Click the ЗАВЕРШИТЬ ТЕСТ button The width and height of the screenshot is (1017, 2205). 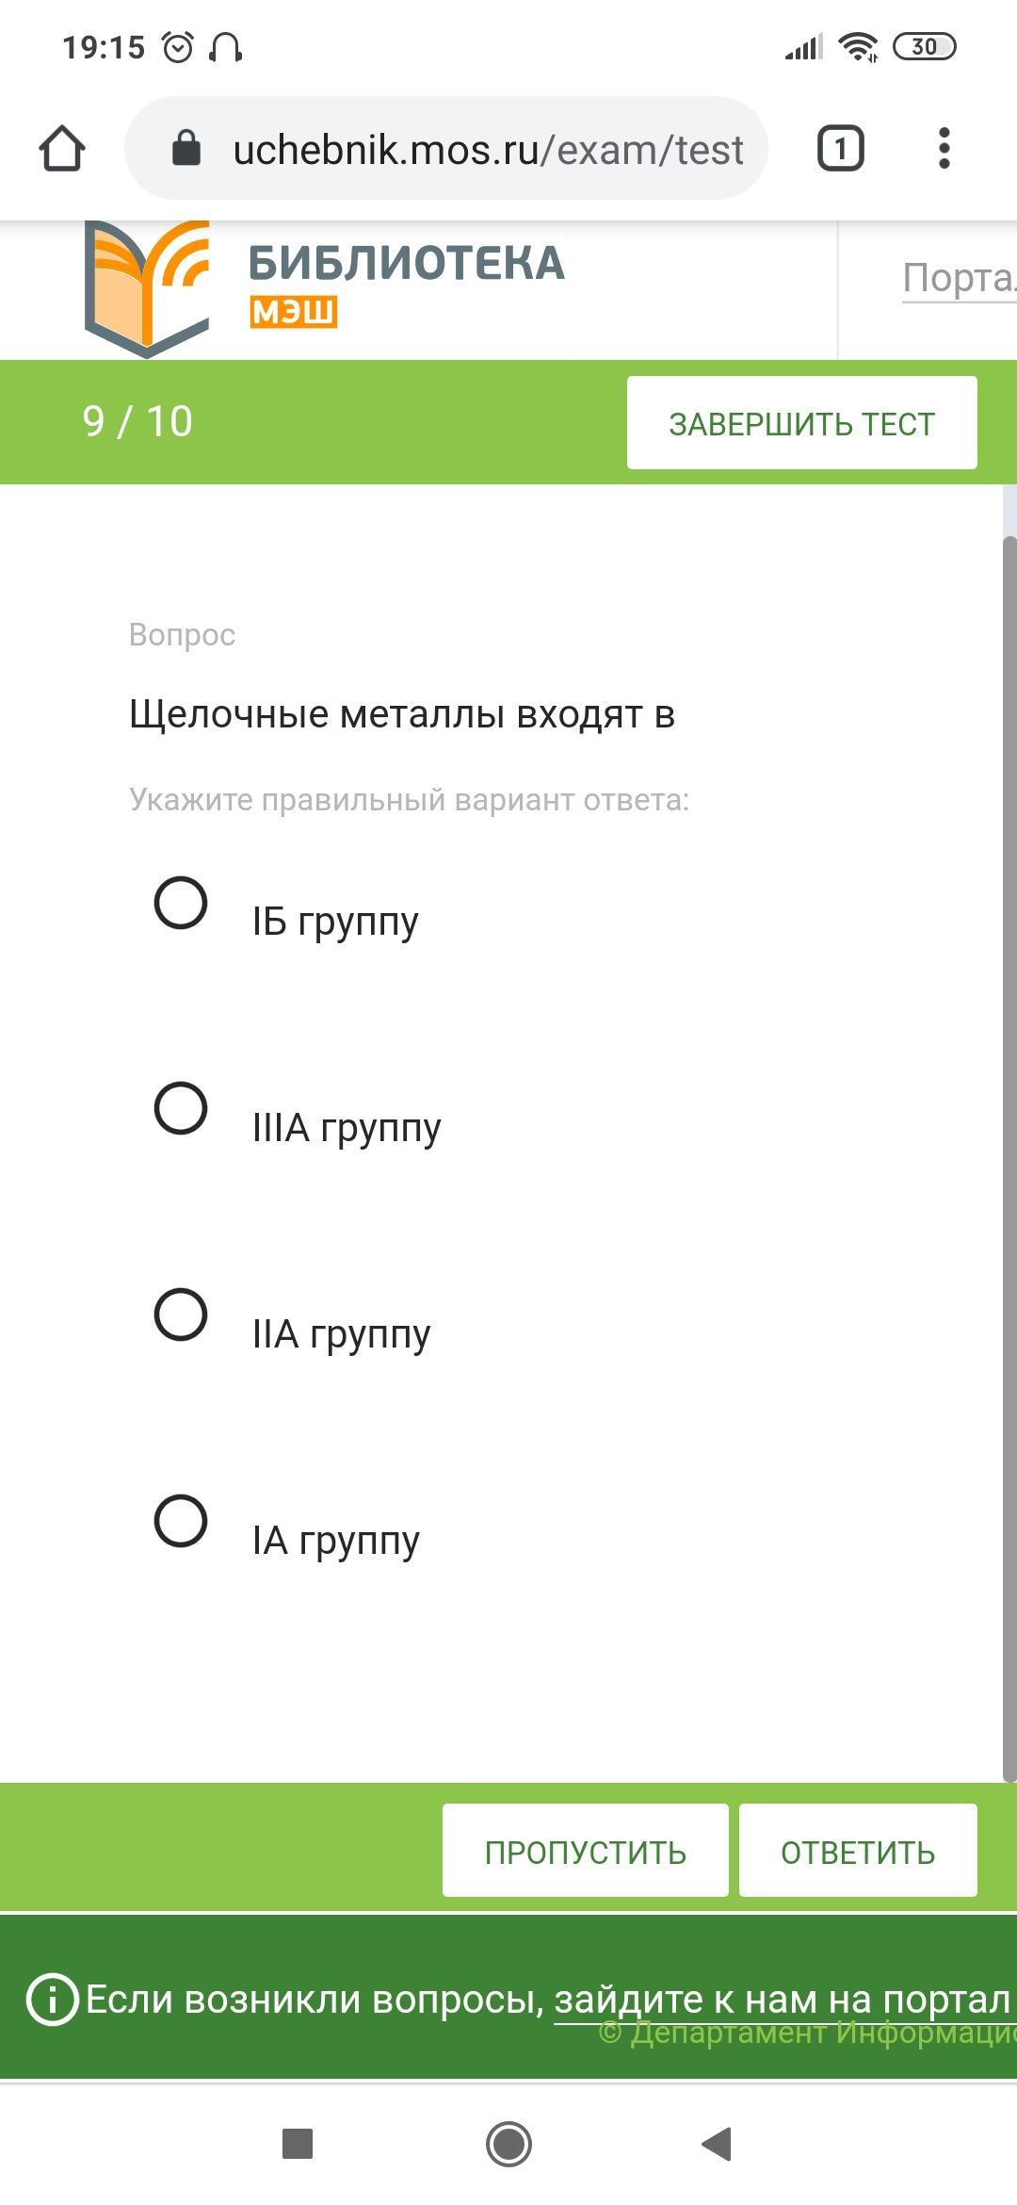[x=802, y=423]
